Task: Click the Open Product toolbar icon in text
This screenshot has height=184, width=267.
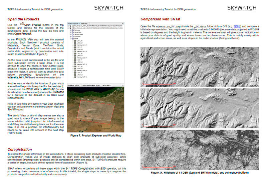Action: point(21,24)
